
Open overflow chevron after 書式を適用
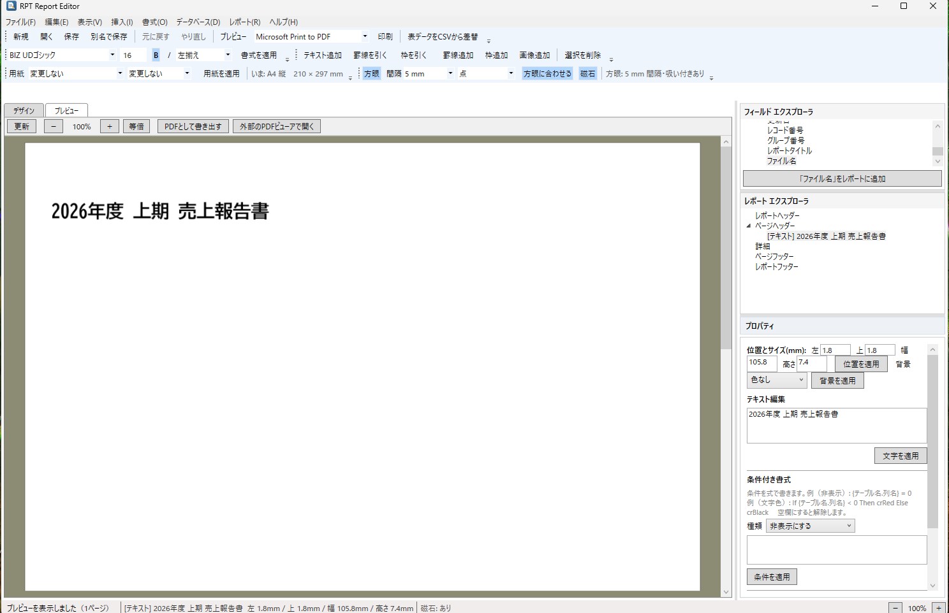pos(287,59)
